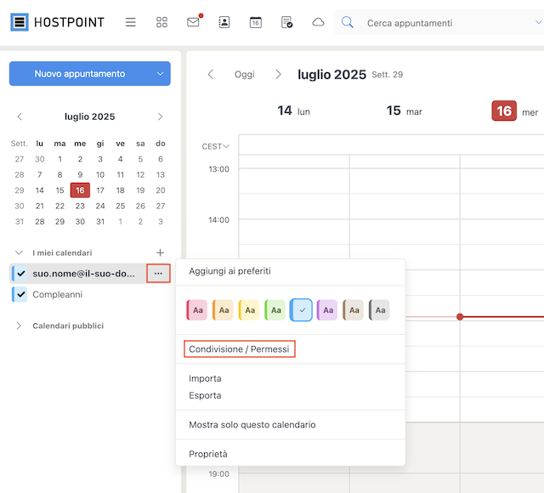Pick the yellow color swatch

coord(249,309)
